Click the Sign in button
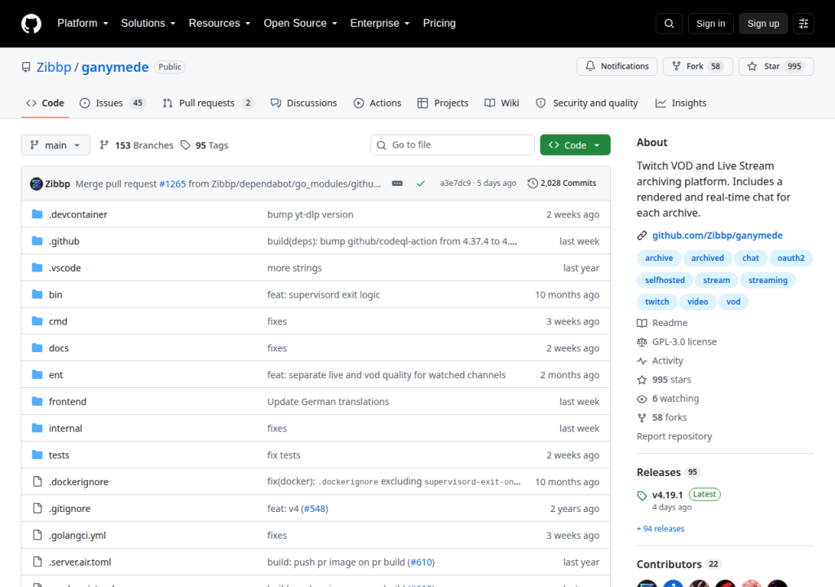Screen dimensions: 835x587 [710, 24]
